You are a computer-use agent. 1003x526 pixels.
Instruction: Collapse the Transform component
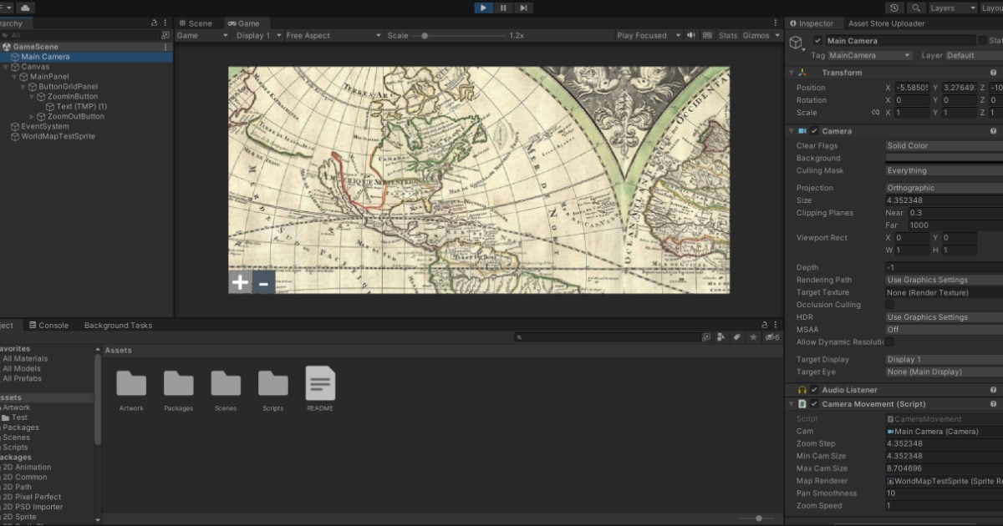791,72
